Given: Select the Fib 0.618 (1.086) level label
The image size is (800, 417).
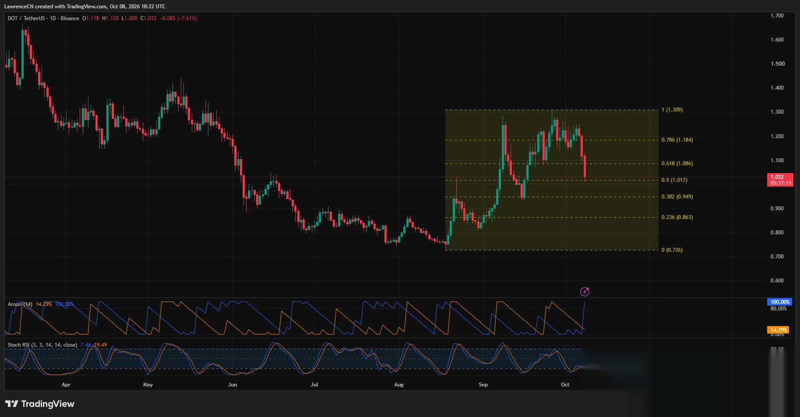Looking at the screenshot, I should [x=677, y=163].
